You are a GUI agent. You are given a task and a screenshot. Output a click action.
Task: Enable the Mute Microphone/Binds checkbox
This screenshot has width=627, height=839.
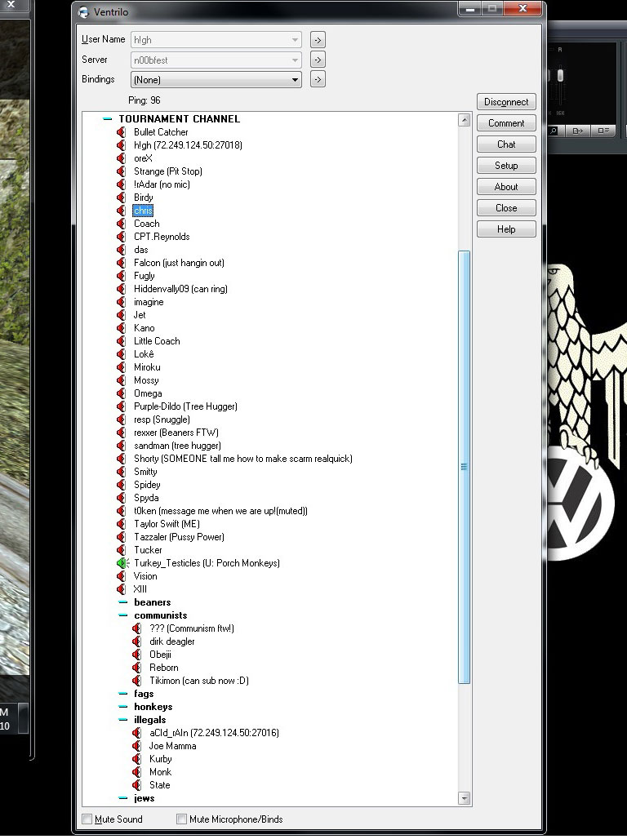[181, 819]
